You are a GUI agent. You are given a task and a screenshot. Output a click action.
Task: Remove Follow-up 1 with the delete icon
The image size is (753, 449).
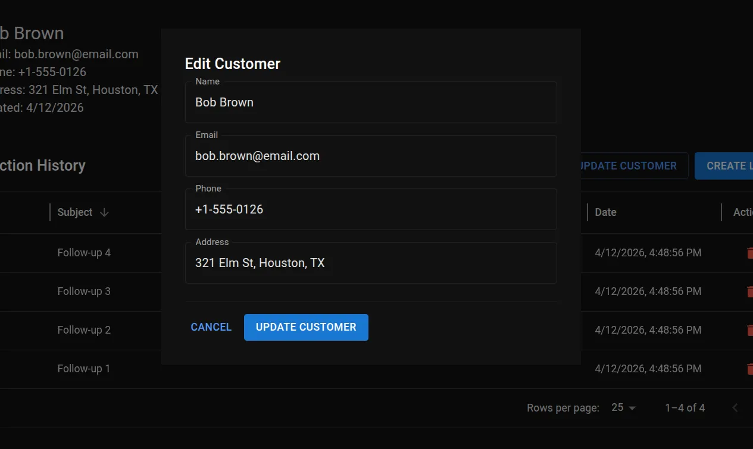coord(750,369)
